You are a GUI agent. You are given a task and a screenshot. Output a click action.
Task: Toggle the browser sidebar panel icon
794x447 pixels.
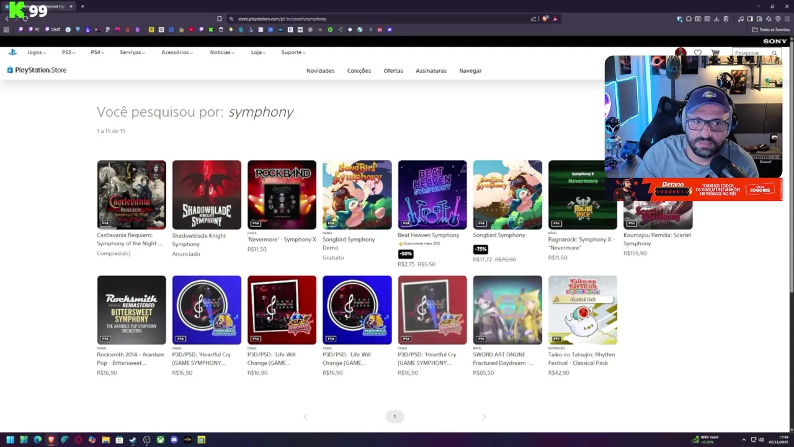pos(750,19)
